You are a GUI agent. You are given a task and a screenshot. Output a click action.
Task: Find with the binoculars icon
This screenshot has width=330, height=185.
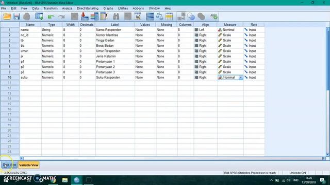tap(116, 16)
